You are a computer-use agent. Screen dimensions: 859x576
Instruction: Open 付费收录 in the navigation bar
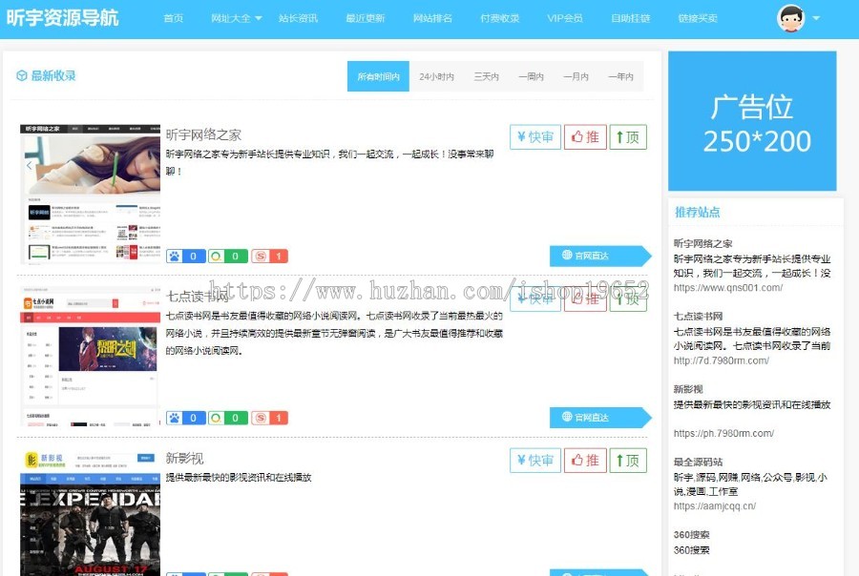click(499, 18)
